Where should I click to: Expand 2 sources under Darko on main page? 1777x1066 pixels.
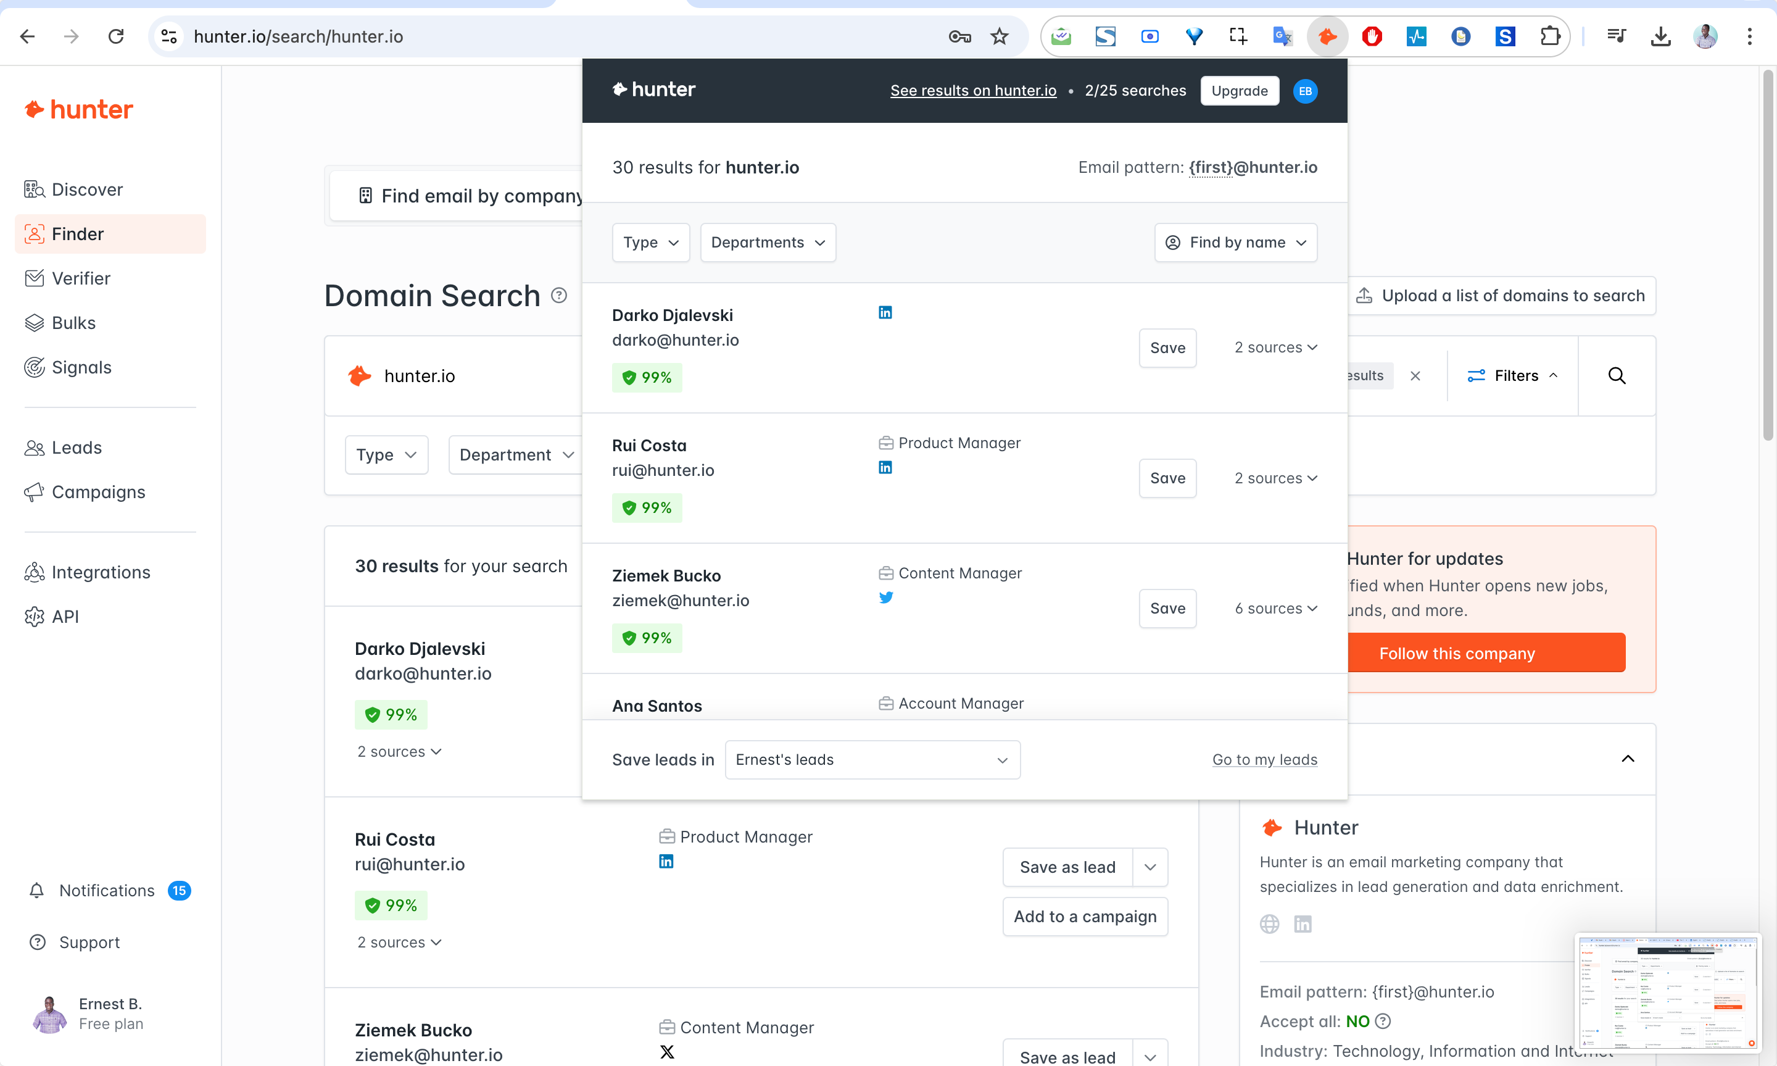[399, 751]
